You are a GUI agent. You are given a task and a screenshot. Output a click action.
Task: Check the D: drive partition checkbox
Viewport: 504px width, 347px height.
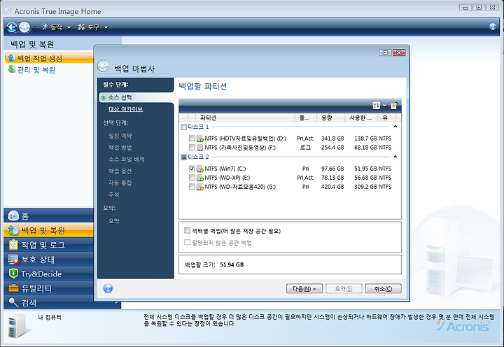[x=192, y=138]
